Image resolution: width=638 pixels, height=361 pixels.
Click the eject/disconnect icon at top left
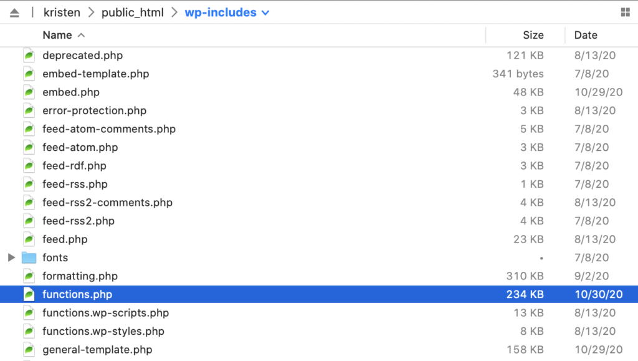tap(14, 12)
